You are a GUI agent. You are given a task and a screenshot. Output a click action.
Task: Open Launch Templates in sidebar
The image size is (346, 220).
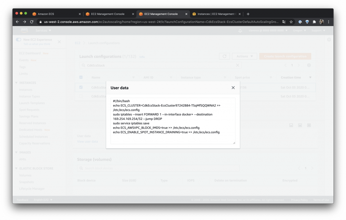[x=32, y=103]
